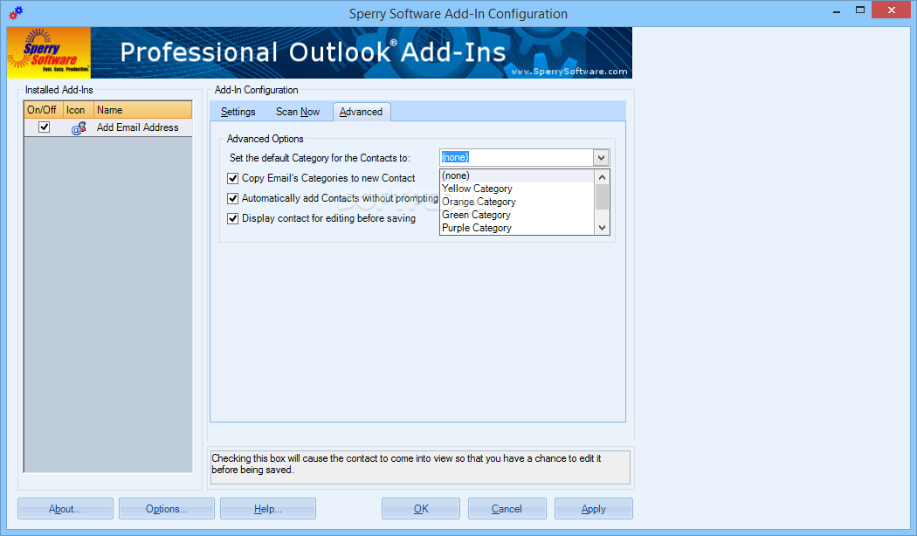Open the Scan Now tab
The height and width of the screenshot is (536, 917).
298,112
